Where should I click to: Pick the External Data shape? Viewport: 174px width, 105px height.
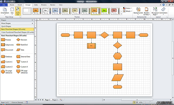23,57
